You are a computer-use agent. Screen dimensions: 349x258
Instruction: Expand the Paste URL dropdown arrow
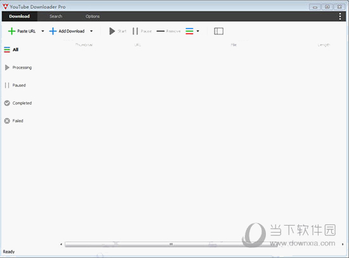coord(43,31)
